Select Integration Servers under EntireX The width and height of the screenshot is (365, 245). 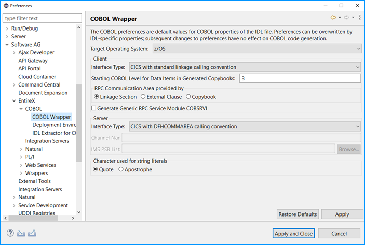tap(47, 141)
